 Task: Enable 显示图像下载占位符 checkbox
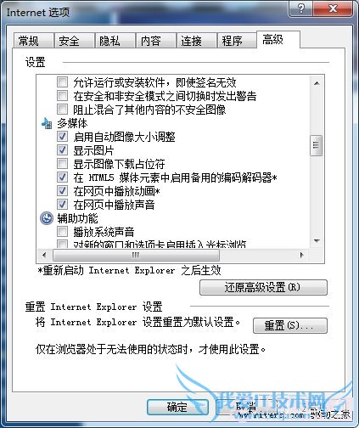[x=62, y=164]
